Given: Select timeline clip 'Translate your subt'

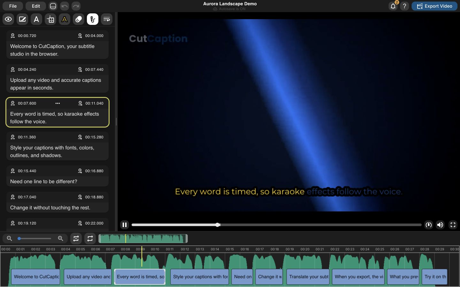Looking at the screenshot, I should coord(308,277).
